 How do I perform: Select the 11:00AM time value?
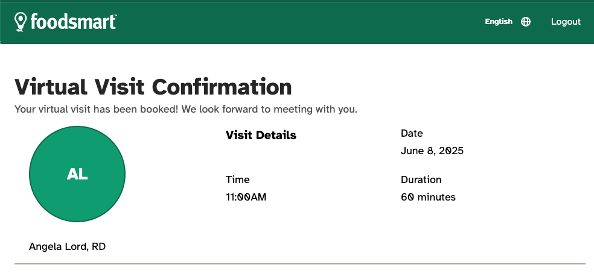[246, 198]
